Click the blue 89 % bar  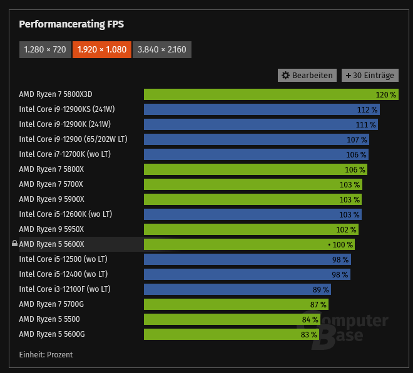[x=237, y=289]
